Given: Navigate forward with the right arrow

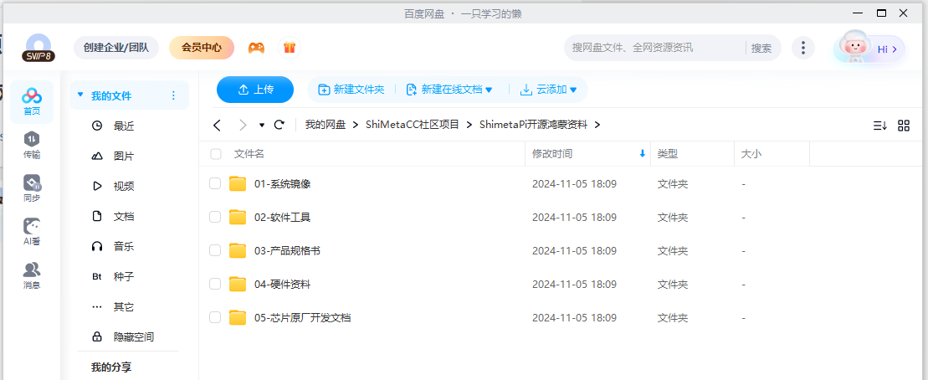Looking at the screenshot, I should pos(243,125).
